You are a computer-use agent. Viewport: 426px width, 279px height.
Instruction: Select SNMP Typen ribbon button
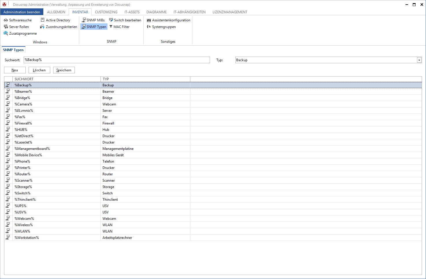coord(94,27)
